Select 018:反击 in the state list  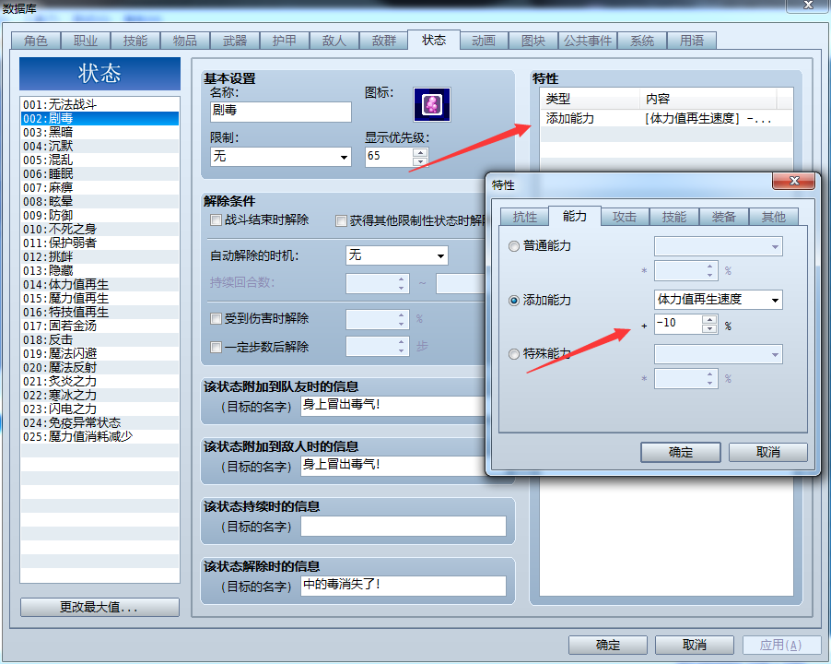click(99, 339)
